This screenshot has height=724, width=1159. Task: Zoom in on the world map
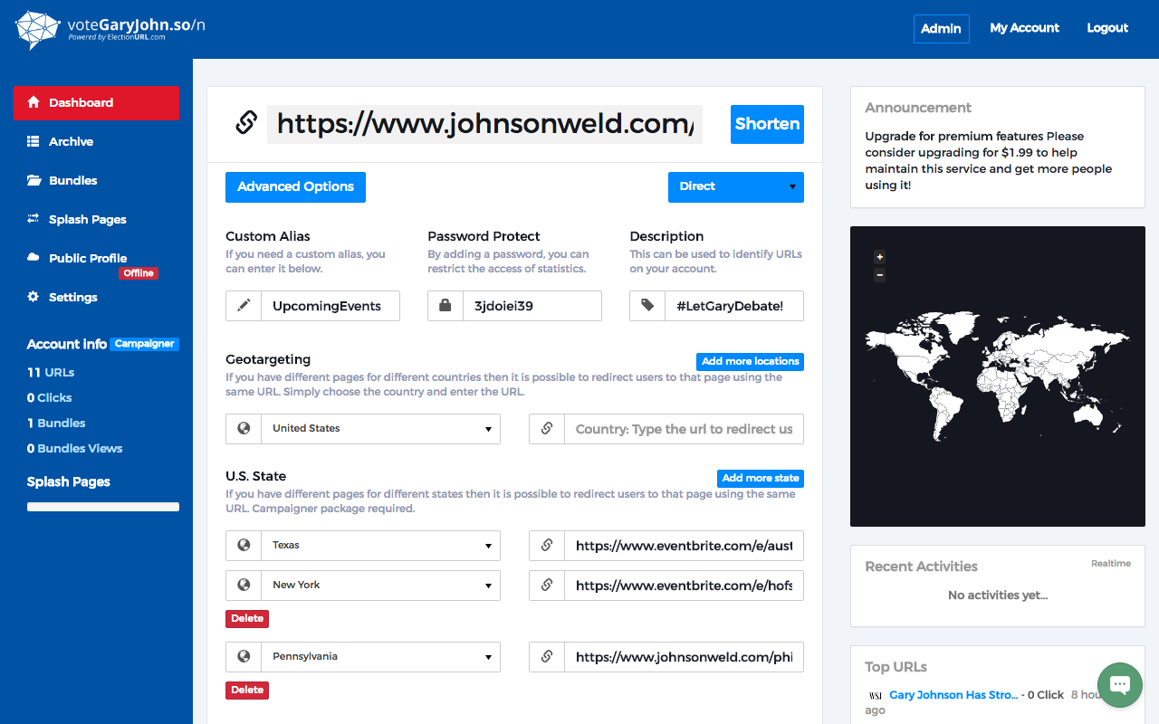pos(879,256)
